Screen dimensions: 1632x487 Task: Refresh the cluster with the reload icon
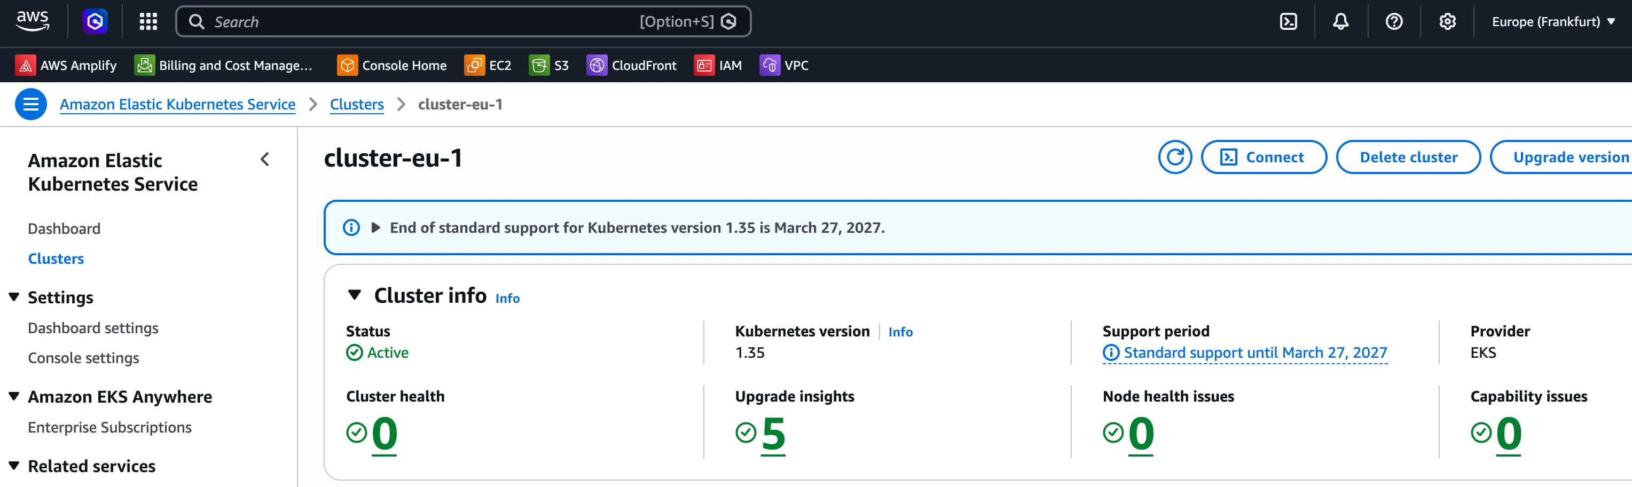(1174, 157)
